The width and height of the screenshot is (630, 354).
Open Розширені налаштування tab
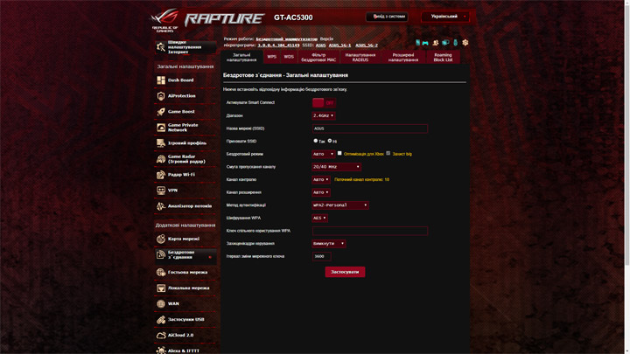pyautogui.click(x=403, y=57)
